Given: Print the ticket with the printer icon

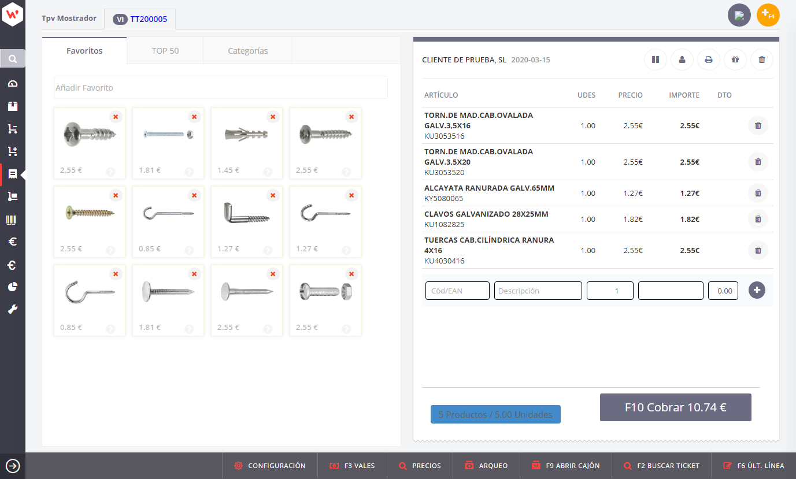Looking at the screenshot, I should [709, 60].
